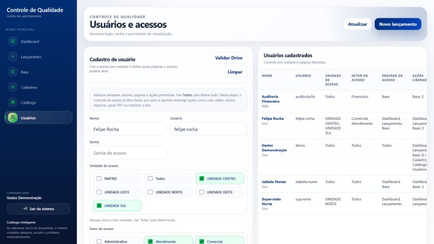
Task: Check the UNIDADE LESTE checkbox
Action: [99, 192]
